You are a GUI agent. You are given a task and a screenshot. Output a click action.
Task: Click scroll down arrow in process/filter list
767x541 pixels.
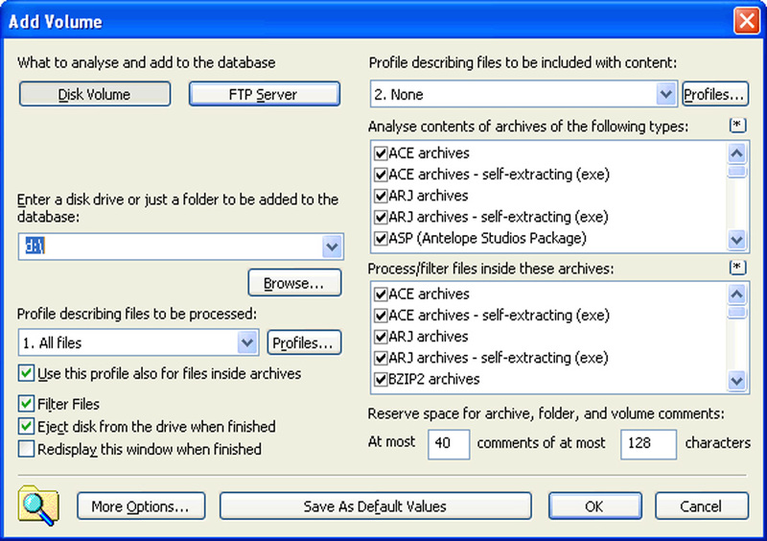coord(737,381)
